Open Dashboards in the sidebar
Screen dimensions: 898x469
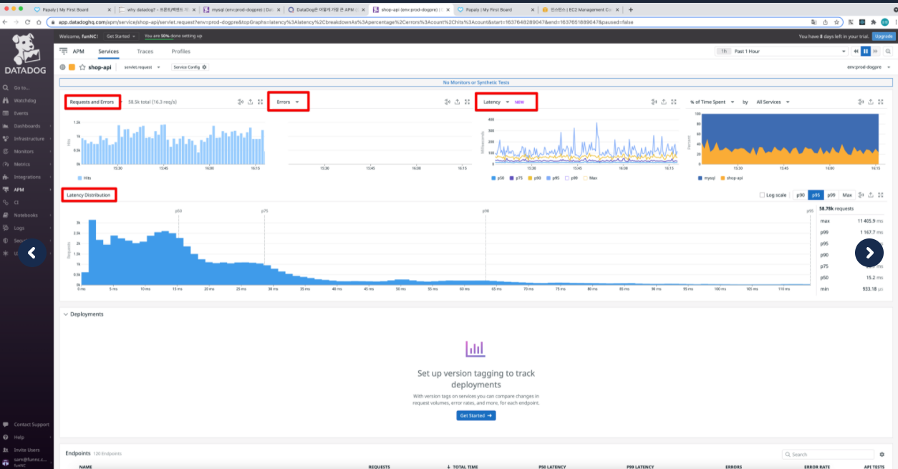(x=26, y=126)
